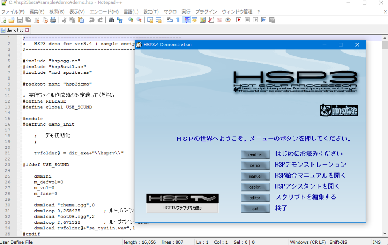This screenshot has width=388, height=245.
Task: Save the current file via toolbar
Action: [x=20, y=20]
